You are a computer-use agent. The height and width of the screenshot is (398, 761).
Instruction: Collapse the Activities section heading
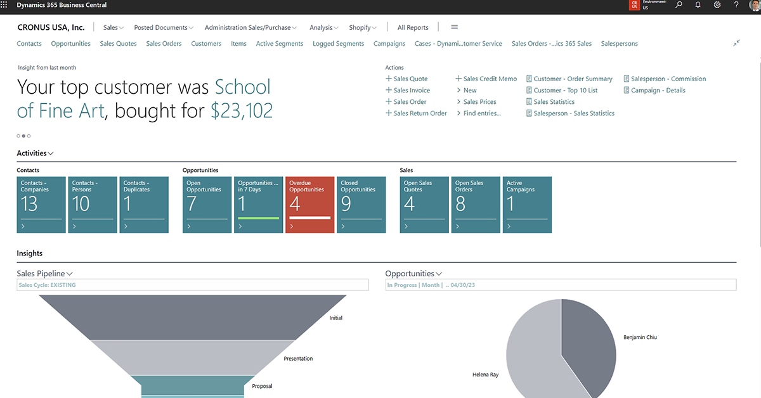(35, 153)
